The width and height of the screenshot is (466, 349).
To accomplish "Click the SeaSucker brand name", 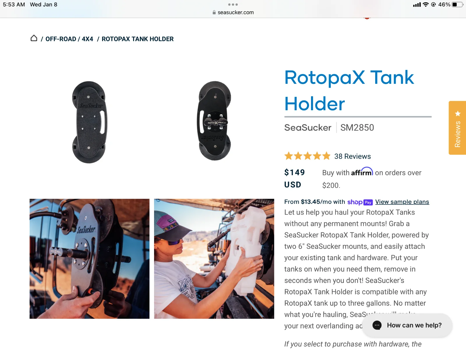I will 308,128.
